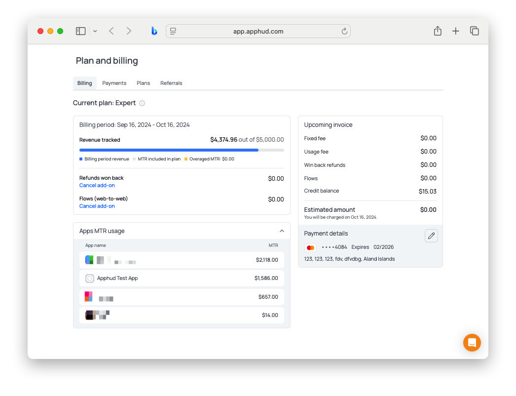Viewport: 516px width, 396px height.
Task: Show tab overview icon
Action: tap(474, 31)
